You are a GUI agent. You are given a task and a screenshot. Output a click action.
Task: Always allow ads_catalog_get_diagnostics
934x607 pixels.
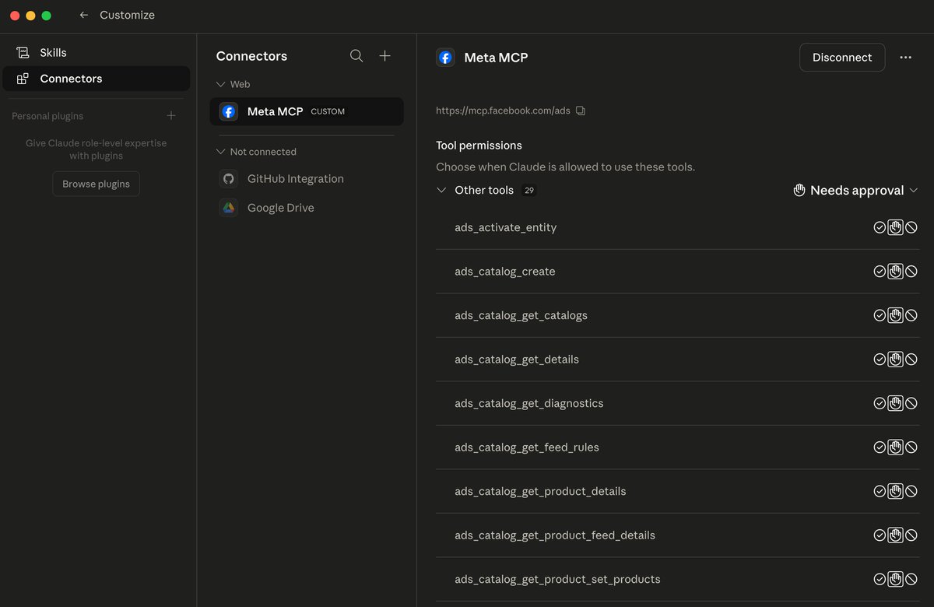click(880, 403)
